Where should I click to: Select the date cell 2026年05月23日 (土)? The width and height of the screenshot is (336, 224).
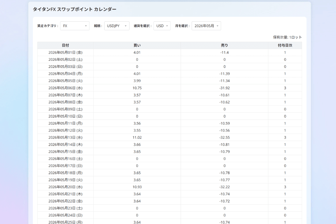click(65, 208)
